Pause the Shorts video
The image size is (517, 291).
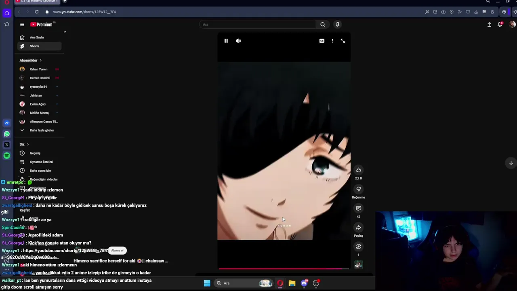226,41
